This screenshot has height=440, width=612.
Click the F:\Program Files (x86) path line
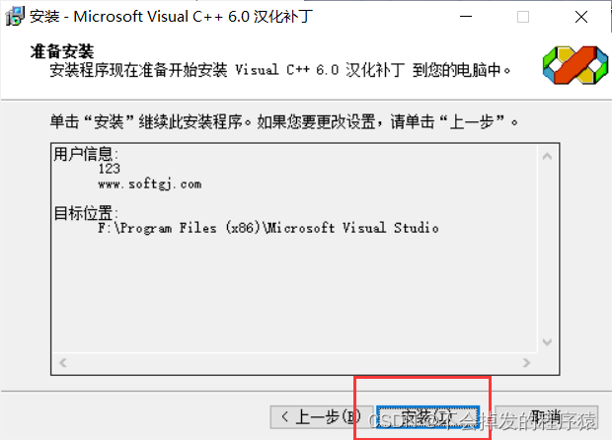tap(268, 228)
